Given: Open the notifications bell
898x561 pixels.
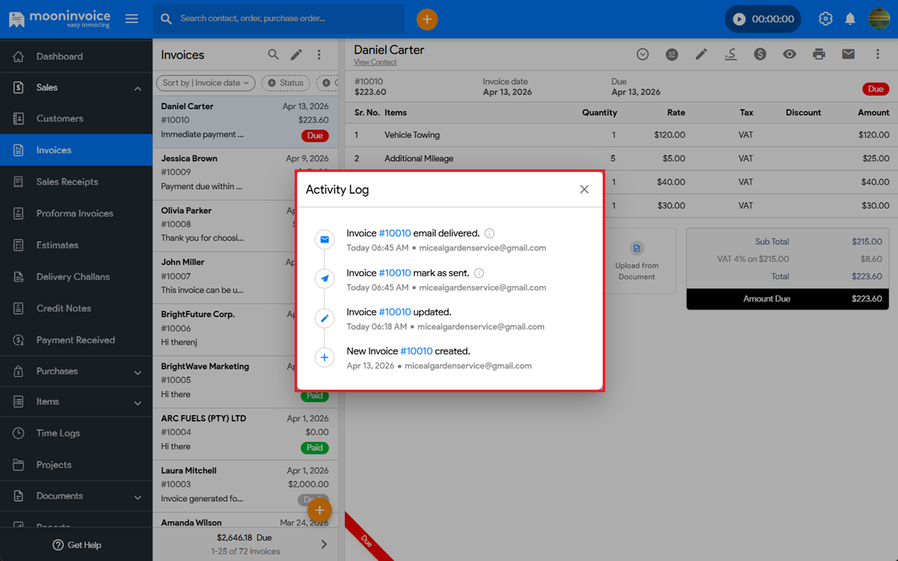Looking at the screenshot, I should click(850, 19).
